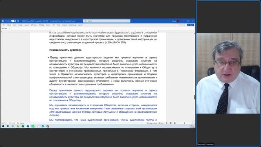Select Read Mode view icon
This screenshot has width=261, height=147.
click(166, 123)
